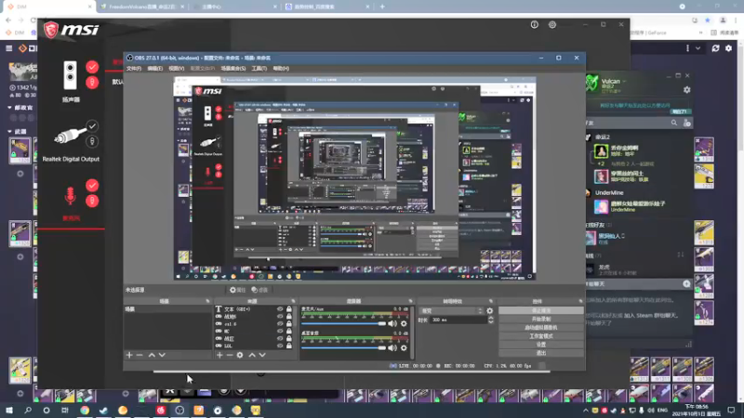Toggle visibility of the MC source
This screenshot has width=744, height=418.
pyautogui.click(x=280, y=332)
